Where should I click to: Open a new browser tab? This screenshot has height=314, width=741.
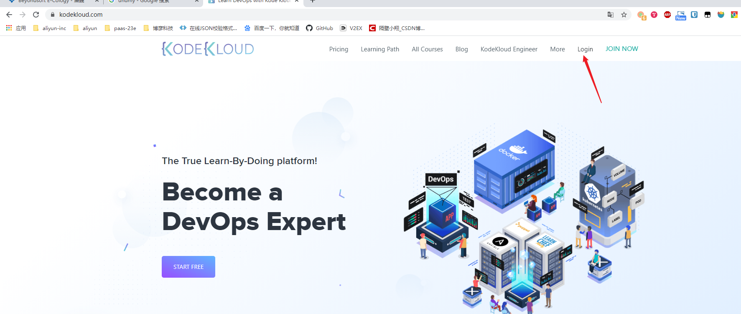click(312, 1)
